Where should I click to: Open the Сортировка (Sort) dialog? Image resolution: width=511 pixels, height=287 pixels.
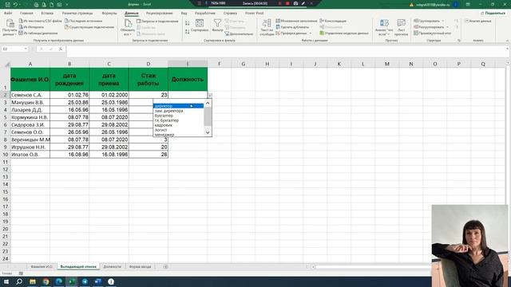click(x=200, y=26)
